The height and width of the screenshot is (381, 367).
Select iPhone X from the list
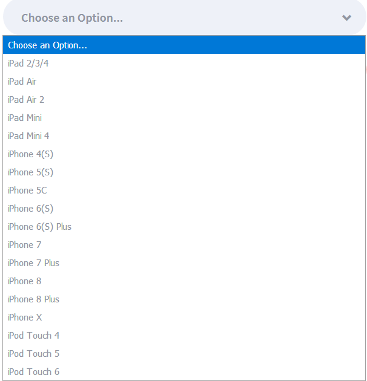(25, 317)
